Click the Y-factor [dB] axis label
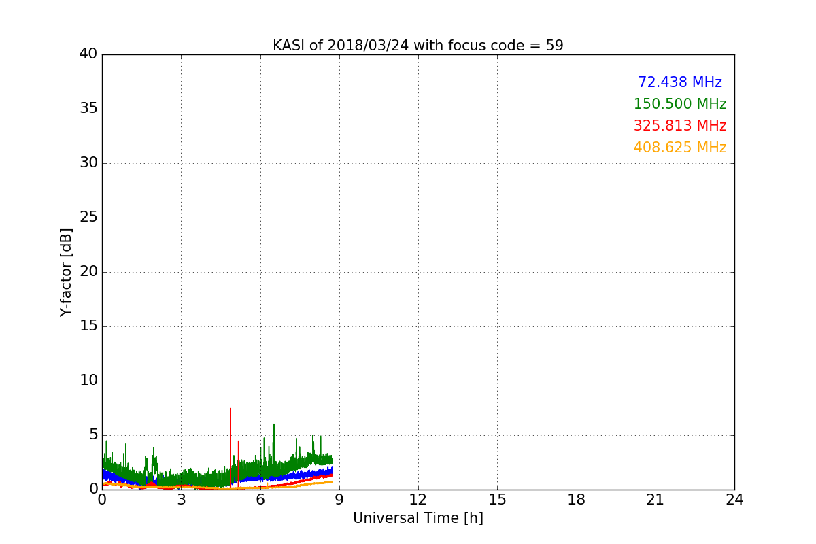Viewport: 816px width, 544px height. (66, 272)
